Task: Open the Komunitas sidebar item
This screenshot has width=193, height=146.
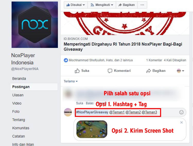Action: pos(21,128)
